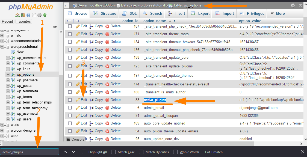Sort by option_id column header

click(130, 21)
